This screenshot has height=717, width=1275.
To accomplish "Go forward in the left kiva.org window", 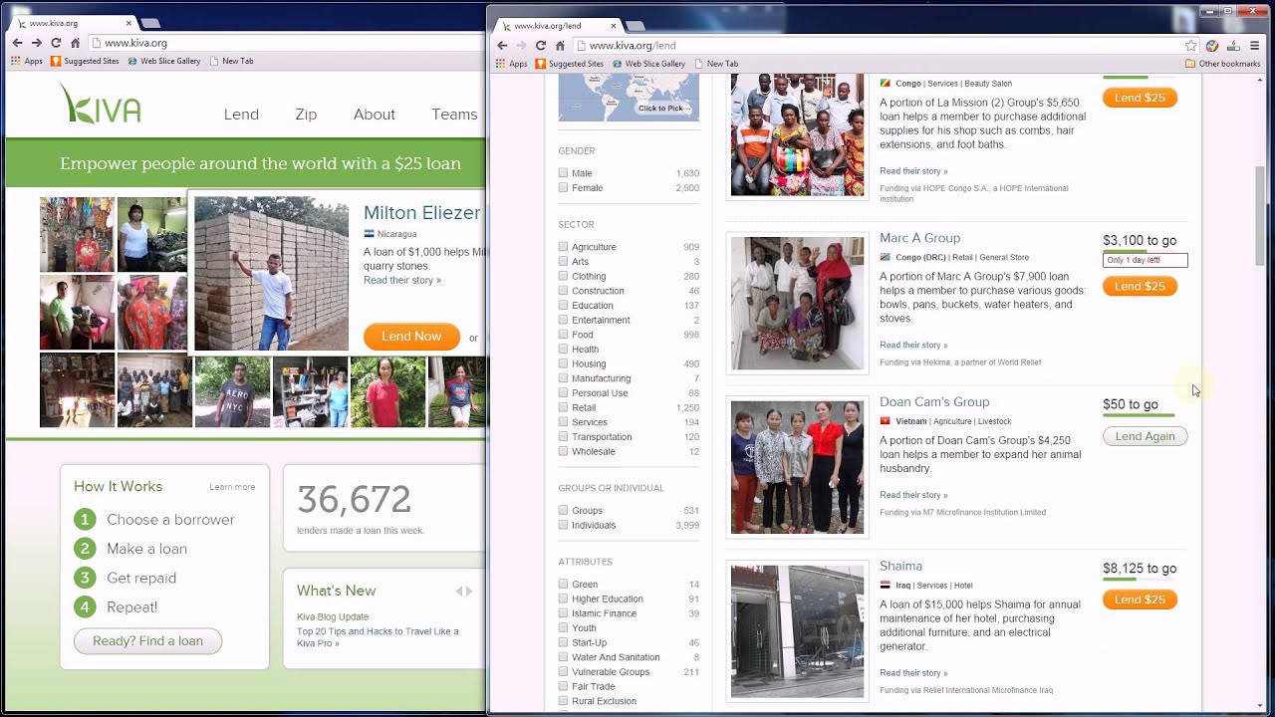I will coord(36,43).
